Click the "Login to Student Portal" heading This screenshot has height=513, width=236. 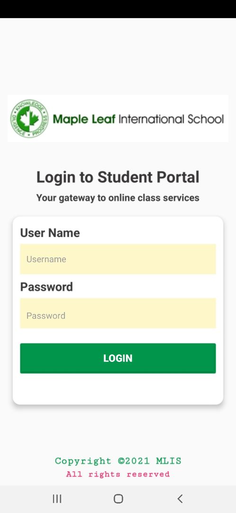pos(118,177)
